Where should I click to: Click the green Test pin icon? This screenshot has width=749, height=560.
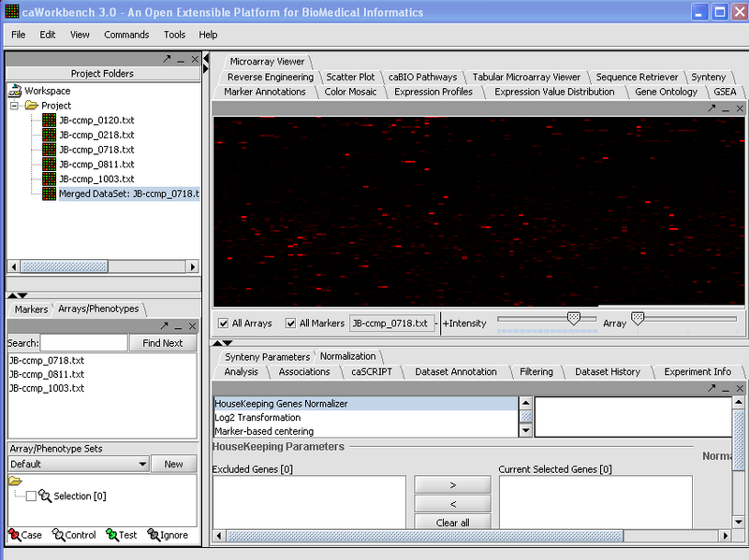(x=110, y=536)
